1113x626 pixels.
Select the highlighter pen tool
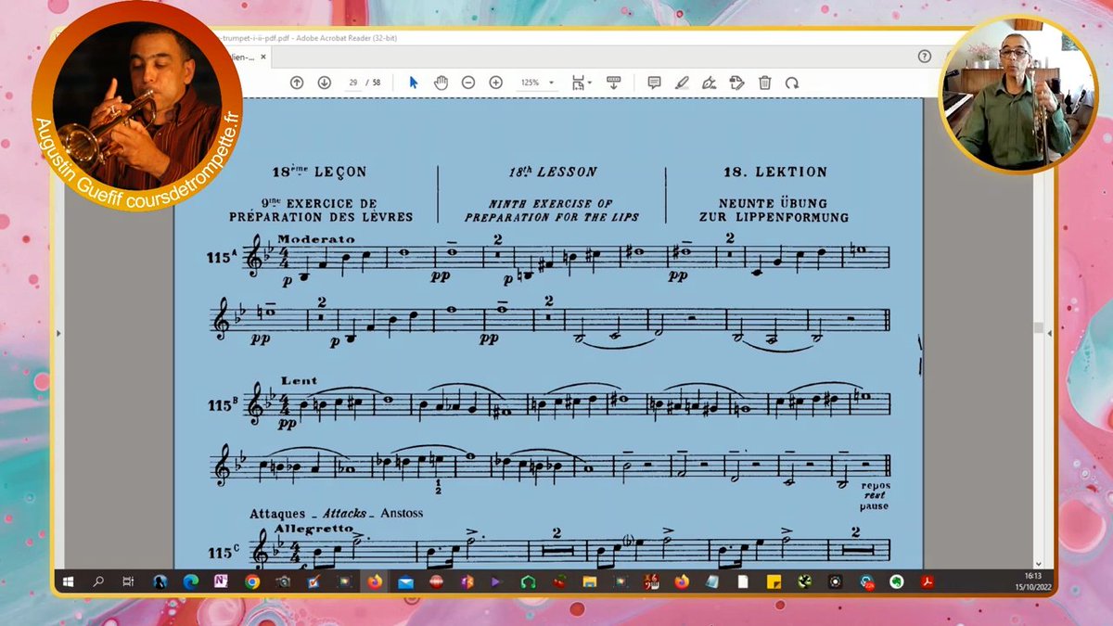[682, 83]
